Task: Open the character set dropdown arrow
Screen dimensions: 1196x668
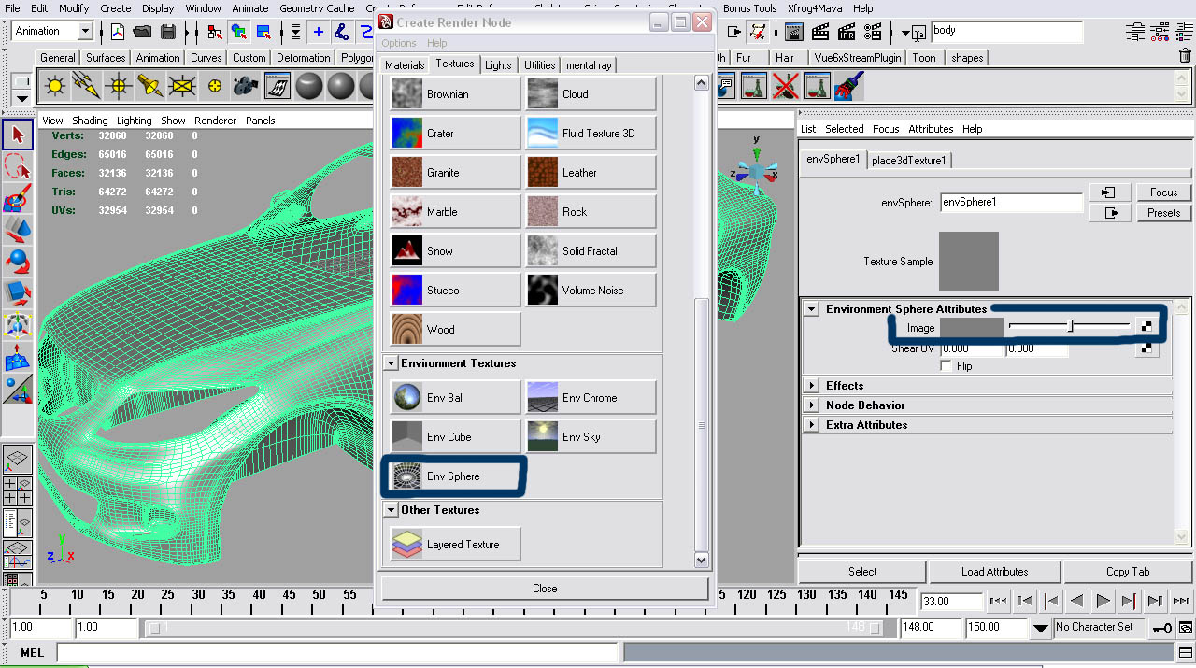Action: [x=1041, y=629]
